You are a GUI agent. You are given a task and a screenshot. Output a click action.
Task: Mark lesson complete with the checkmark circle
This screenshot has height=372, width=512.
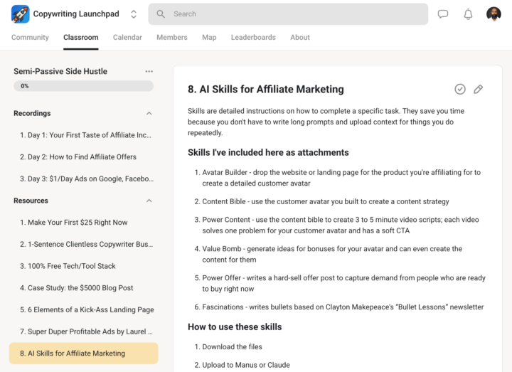pyautogui.click(x=460, y=89)
